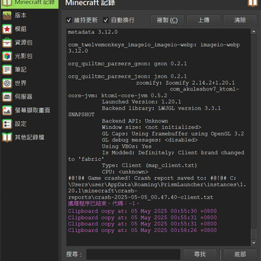Image resolution: width=261 pixels, height=261 pixels.
Task: Click the 設定 settings list icon
Action: (7, 124)
